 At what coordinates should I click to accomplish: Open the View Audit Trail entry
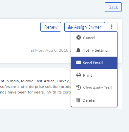point(94,88)
